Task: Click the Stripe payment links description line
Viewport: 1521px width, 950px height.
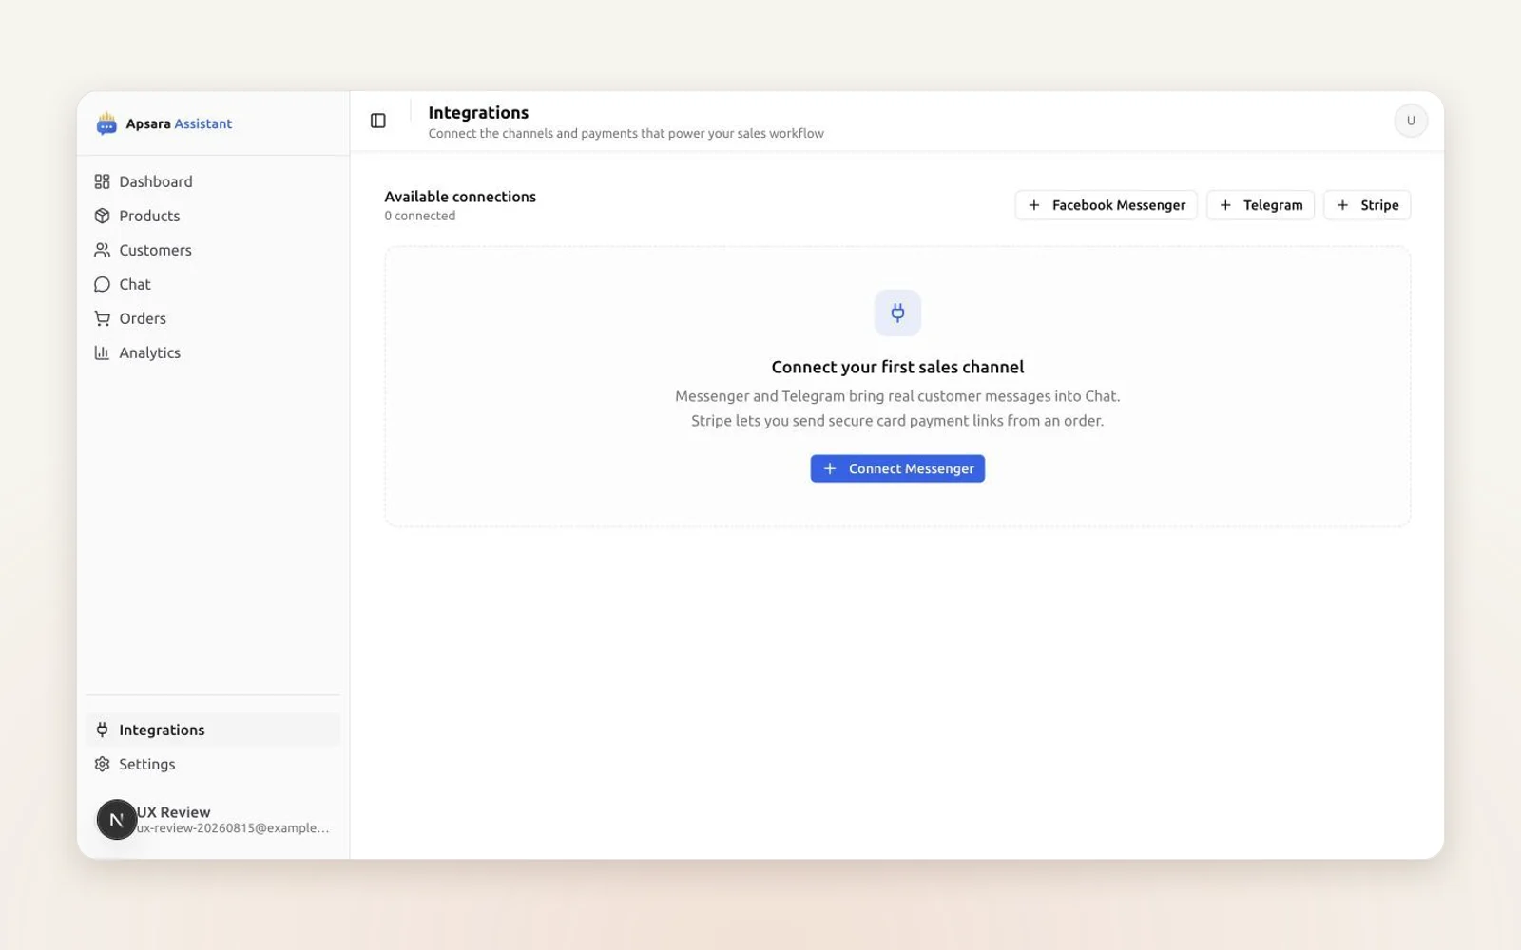Action: [x=897, y=421]
